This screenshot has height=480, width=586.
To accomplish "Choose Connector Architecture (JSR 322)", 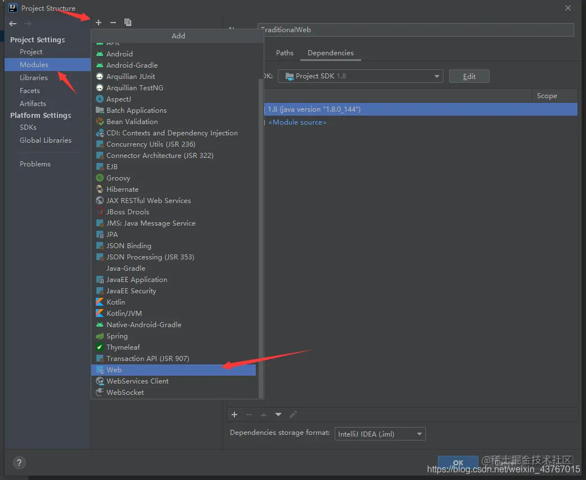I will click(x=174, y=155).
